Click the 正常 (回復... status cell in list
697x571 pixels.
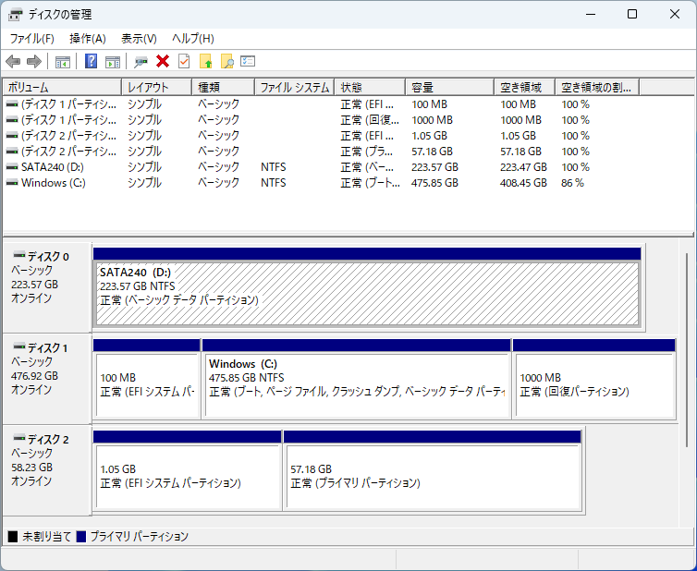coord(370,120)
